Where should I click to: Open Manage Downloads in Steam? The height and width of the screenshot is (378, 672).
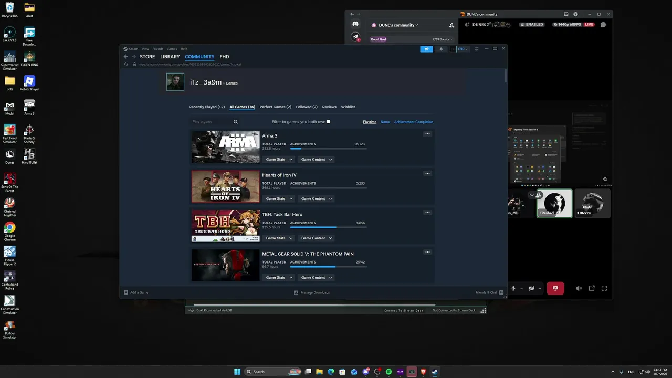[x=312, y=292]
